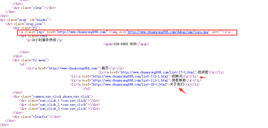Click the red arrow beside 找顾问 line
The width and height of the screenshot is (268, 128).
click(x=203, y=78)
